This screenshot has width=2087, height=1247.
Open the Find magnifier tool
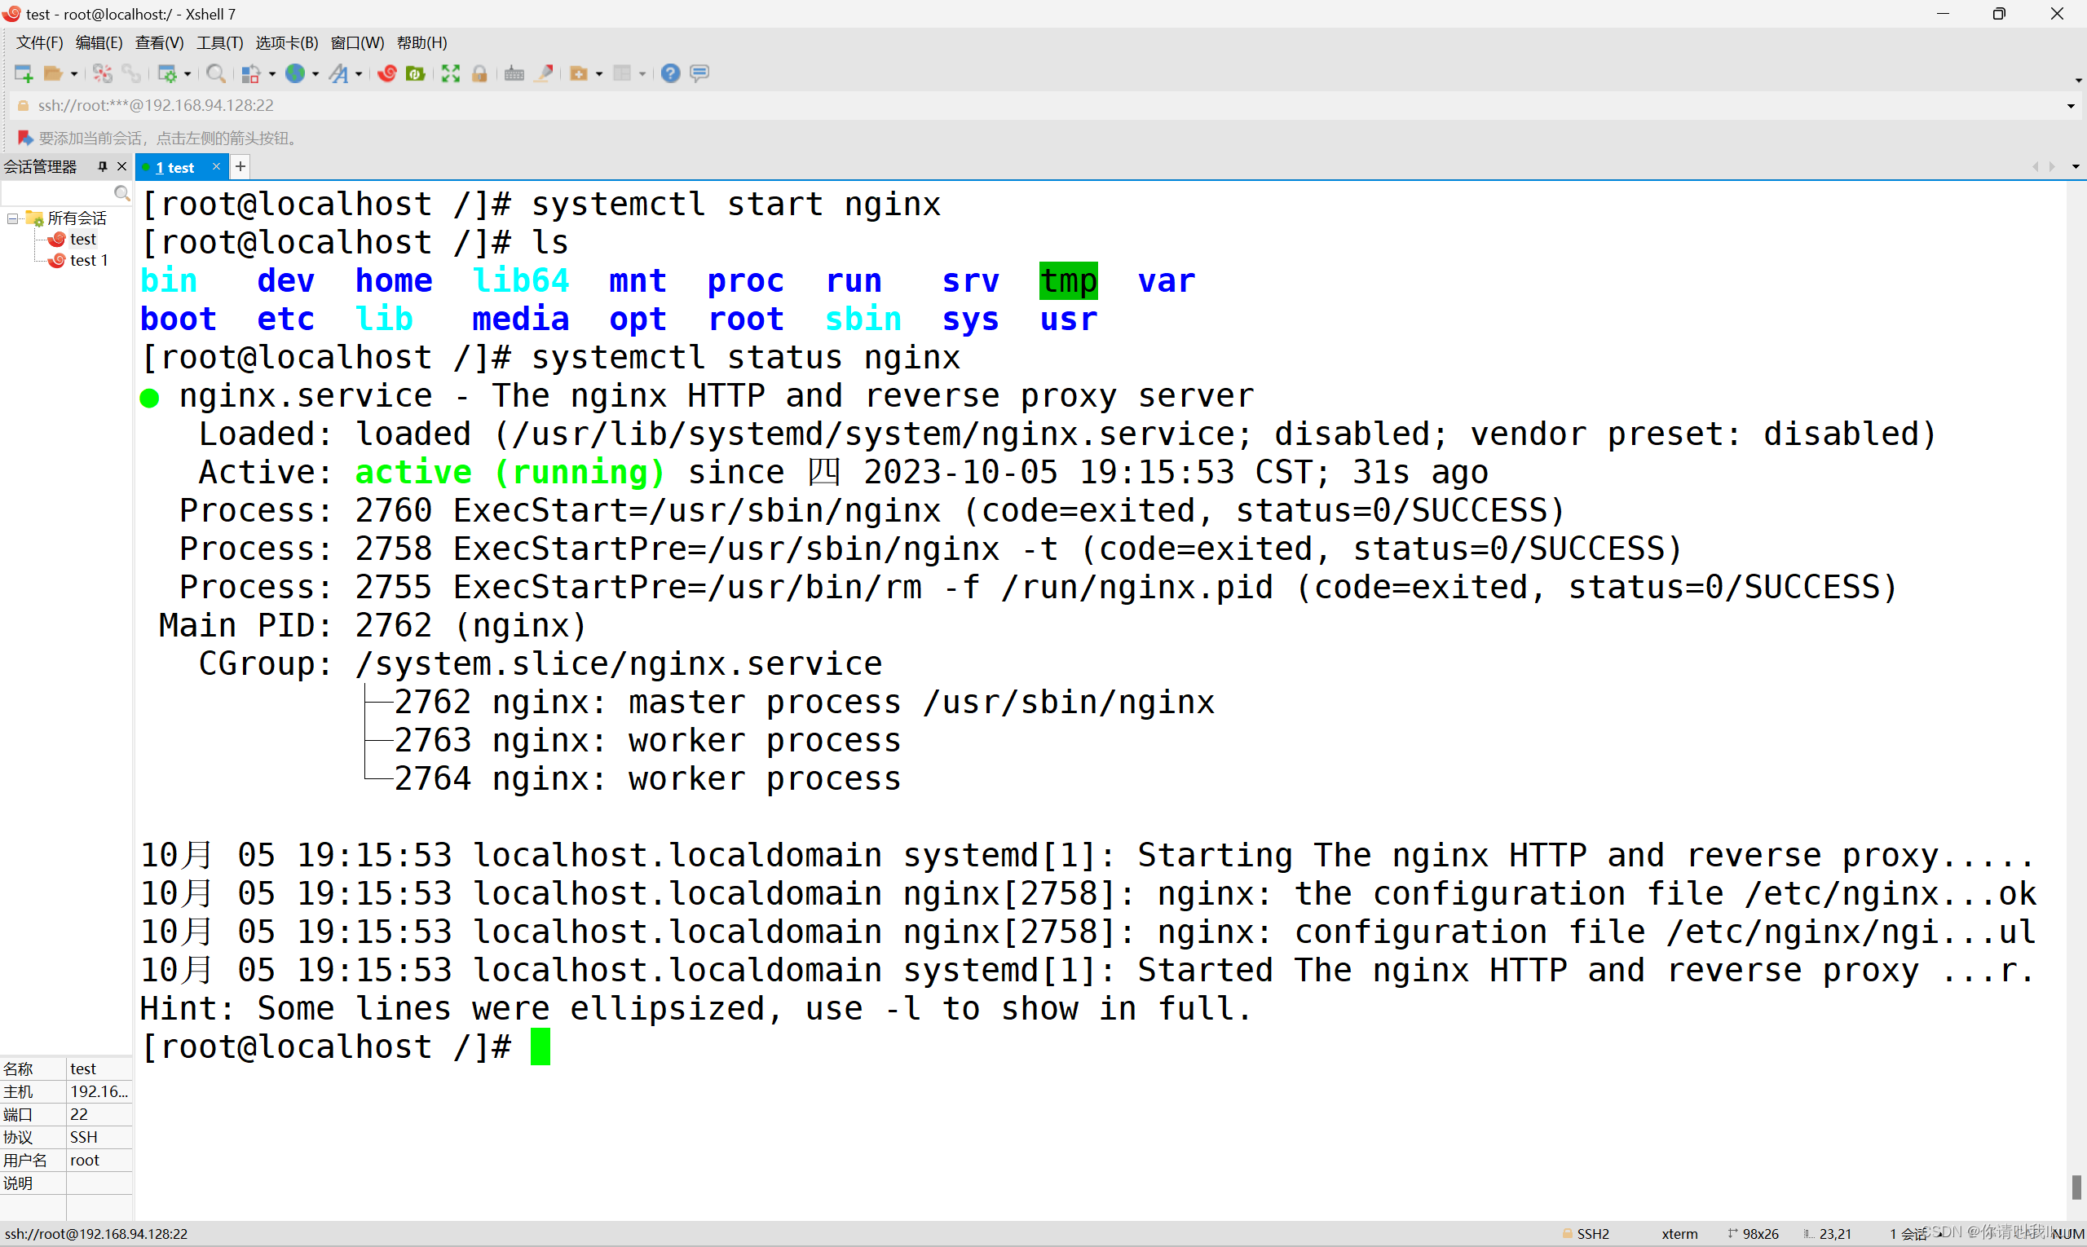215,74
